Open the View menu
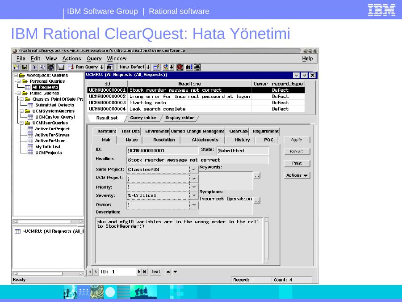 point(51,59)
